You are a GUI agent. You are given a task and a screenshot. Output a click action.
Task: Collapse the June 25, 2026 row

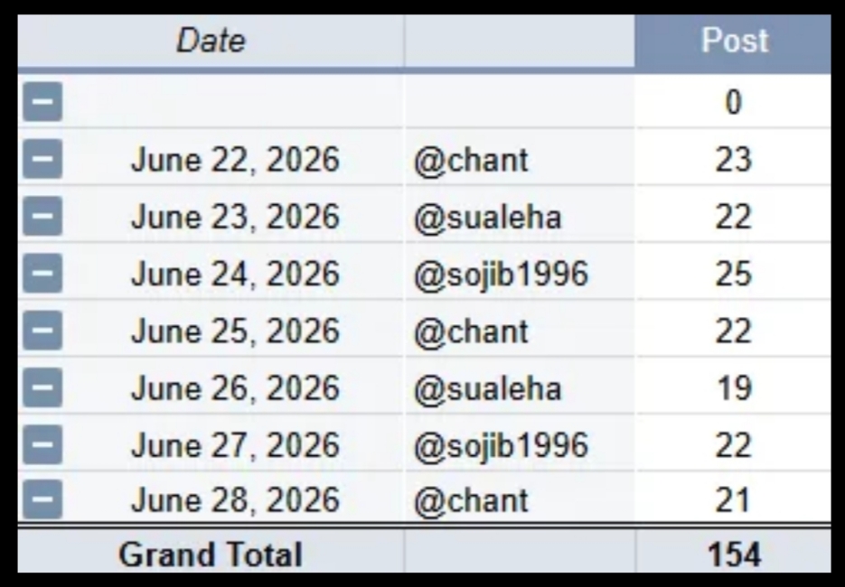coord(42,331)
